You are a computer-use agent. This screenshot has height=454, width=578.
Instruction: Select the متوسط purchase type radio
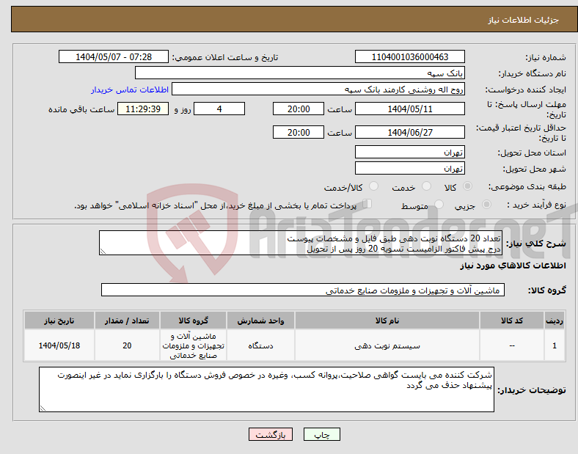pyautogui.click(x=439, y=204)
